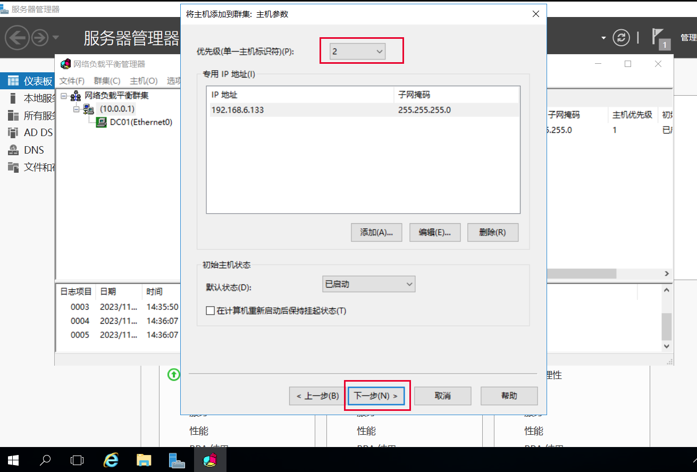
Task: Enable keep suspended state after restart checkbox
Action: click(211, 310)
